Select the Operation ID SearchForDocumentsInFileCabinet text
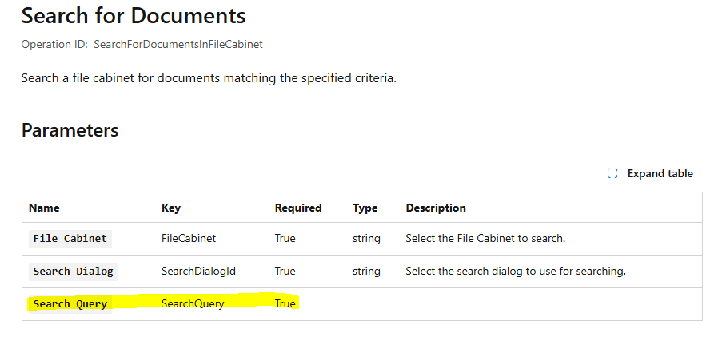The width and height of the screenshot is (718, 337). pyautogui.click(x=178, y=44)
